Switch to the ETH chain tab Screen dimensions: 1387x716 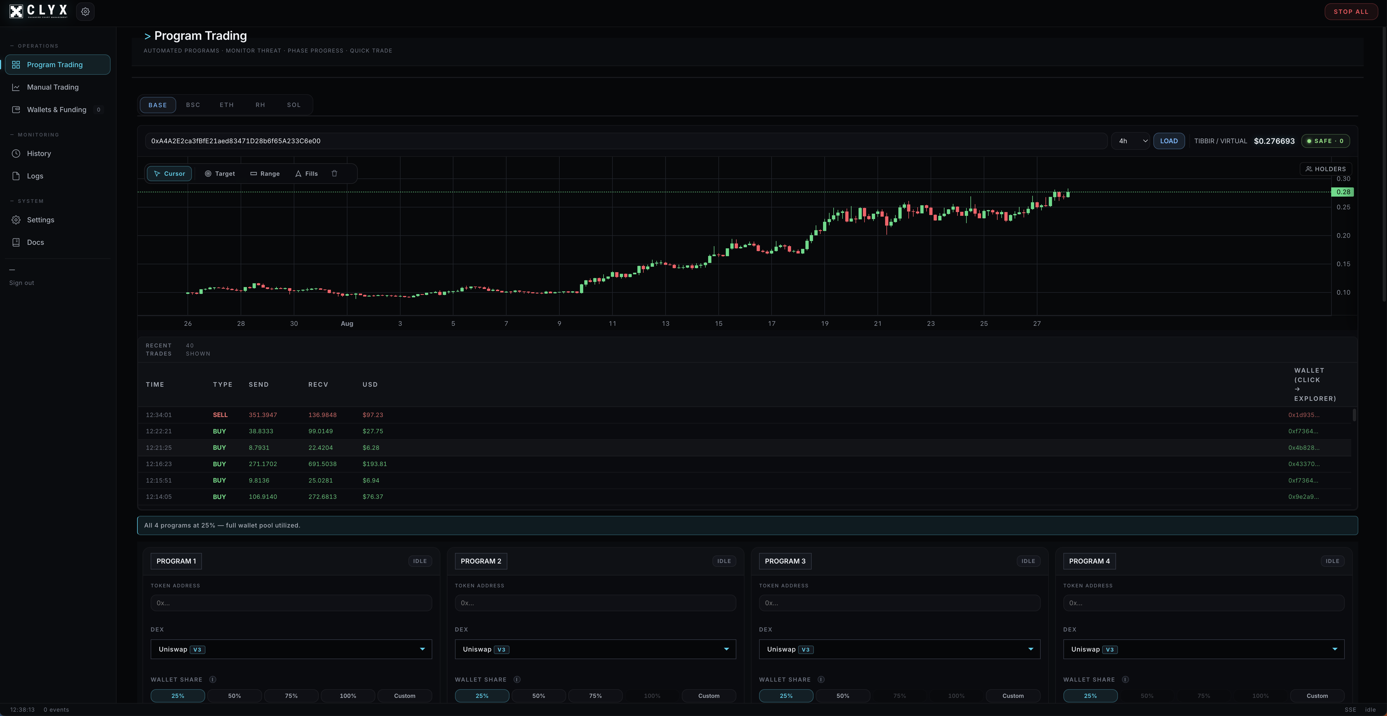[227, 105]
